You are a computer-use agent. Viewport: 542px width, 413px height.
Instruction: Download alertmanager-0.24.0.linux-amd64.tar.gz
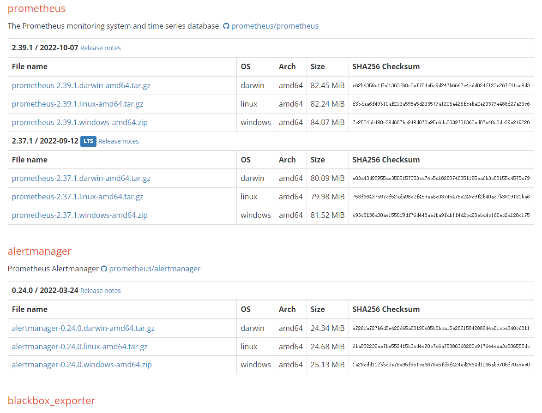tap(80, 347)
